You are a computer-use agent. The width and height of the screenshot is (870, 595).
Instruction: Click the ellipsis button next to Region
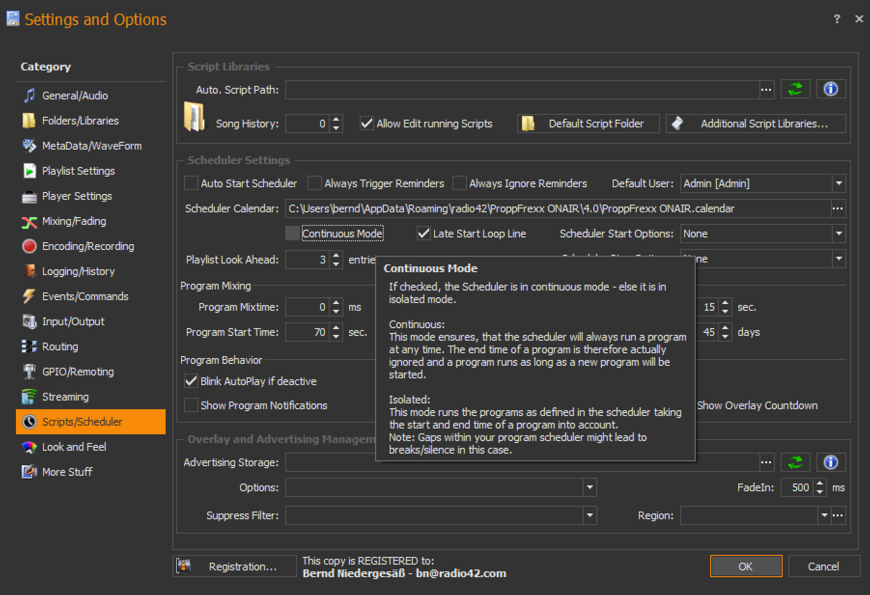pyautogui.click(x=838, y=515)
